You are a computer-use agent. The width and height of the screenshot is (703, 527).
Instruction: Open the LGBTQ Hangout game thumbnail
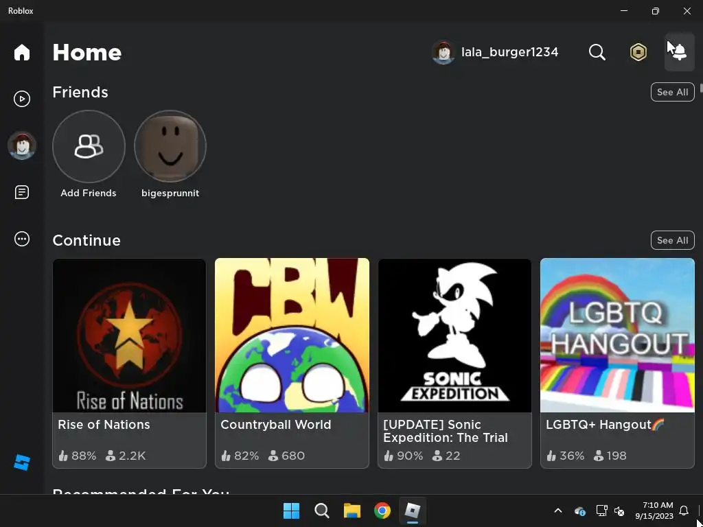click(617, 335)
